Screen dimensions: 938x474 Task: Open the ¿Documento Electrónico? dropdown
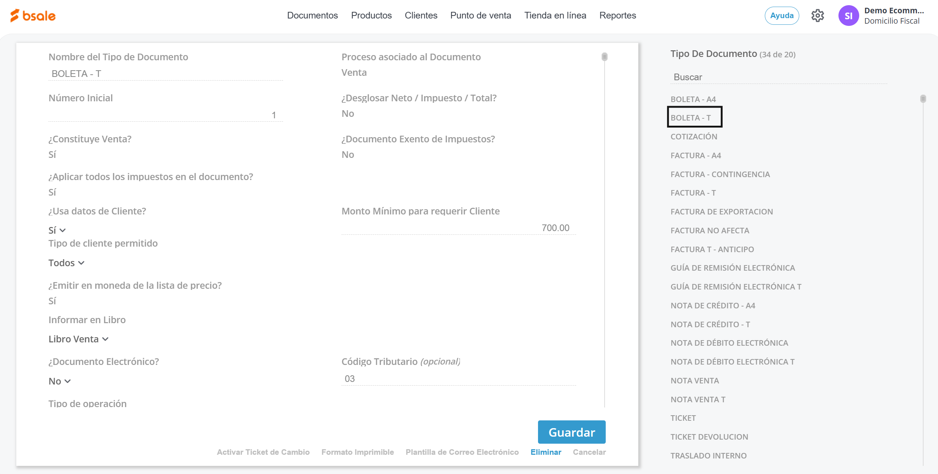pos(59,381)
